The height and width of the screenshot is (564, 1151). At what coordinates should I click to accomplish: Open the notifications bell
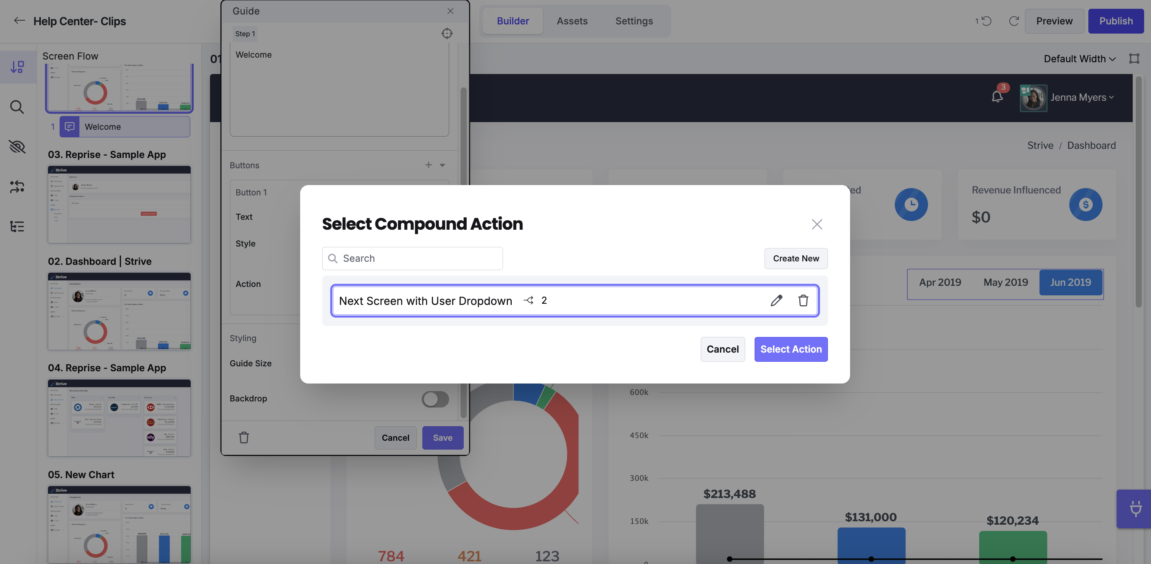(997, 97)
